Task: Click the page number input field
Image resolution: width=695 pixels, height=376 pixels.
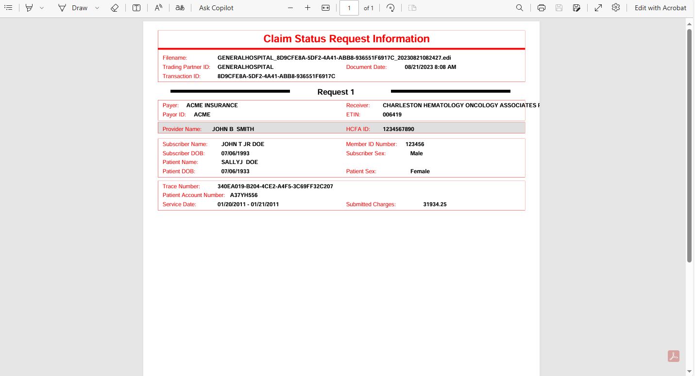Action: [x=349, y=8]
